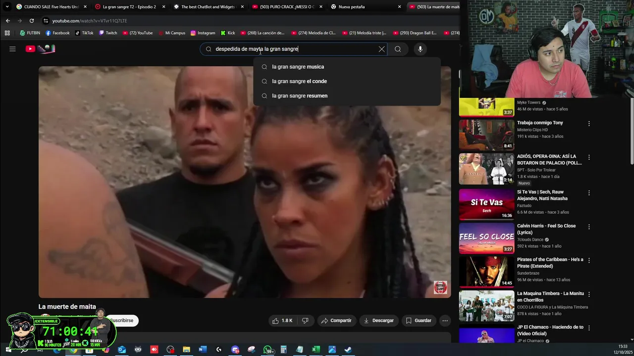This screenshot has height=356, width=634.
Task: Open the Trabaja conmigo Tony thumbnail
Action: point(486,134)
